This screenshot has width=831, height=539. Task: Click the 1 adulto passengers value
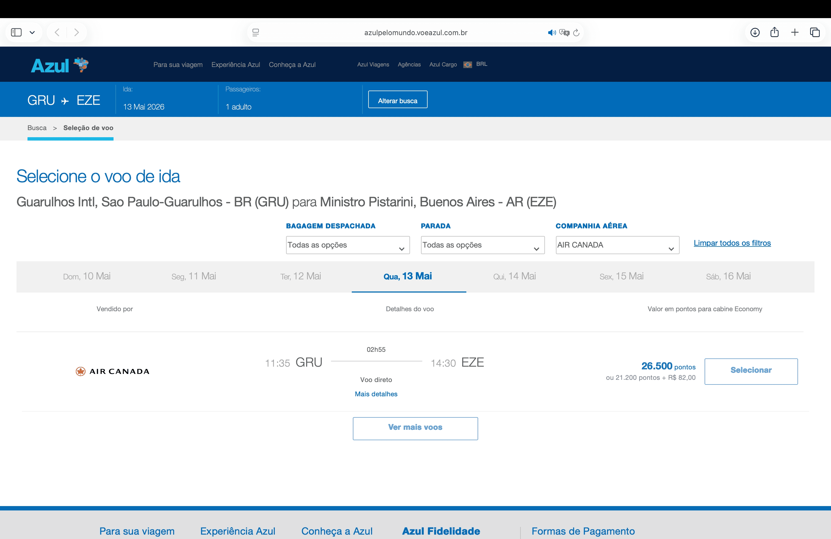pos(239,107)
